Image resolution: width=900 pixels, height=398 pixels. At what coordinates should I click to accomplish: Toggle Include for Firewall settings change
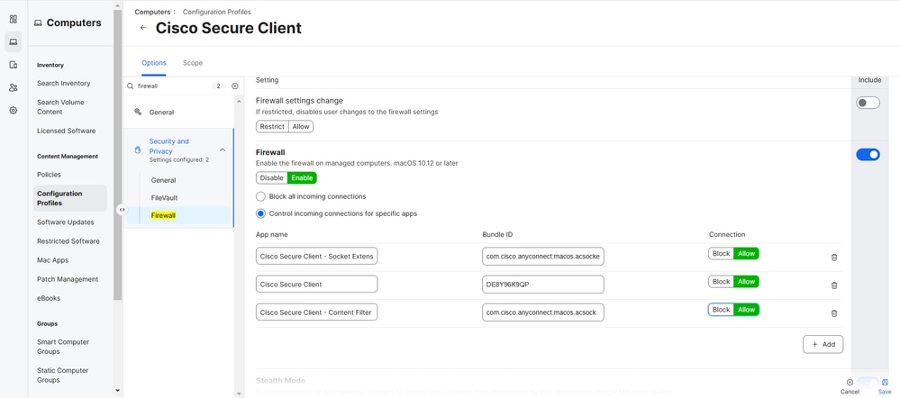click(x=868, y=104)
